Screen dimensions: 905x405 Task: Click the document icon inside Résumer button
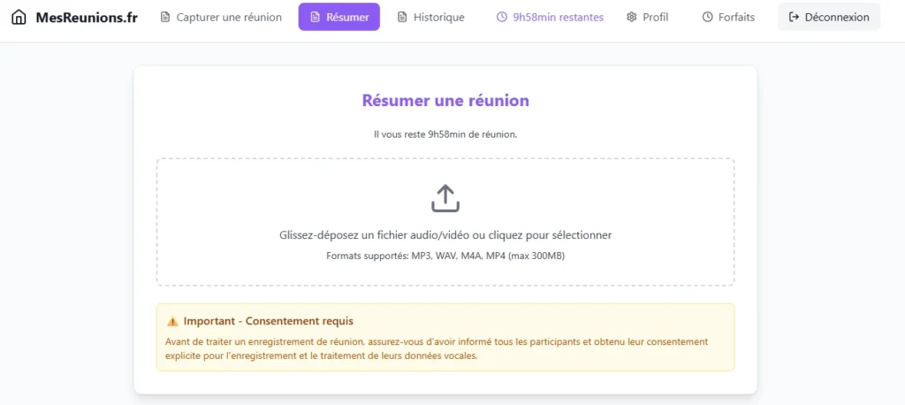pos(315,18)
